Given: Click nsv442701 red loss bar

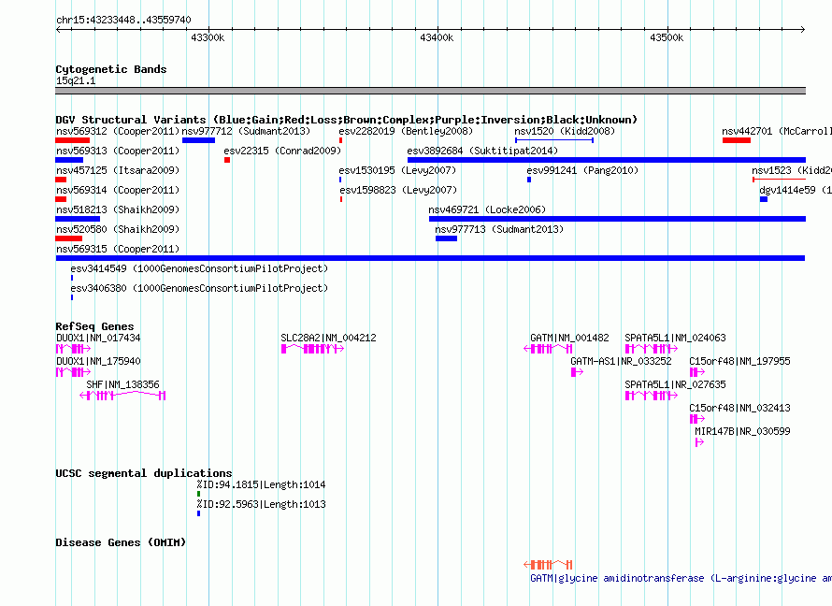Looking at the screenshot, I should (736, 140).
